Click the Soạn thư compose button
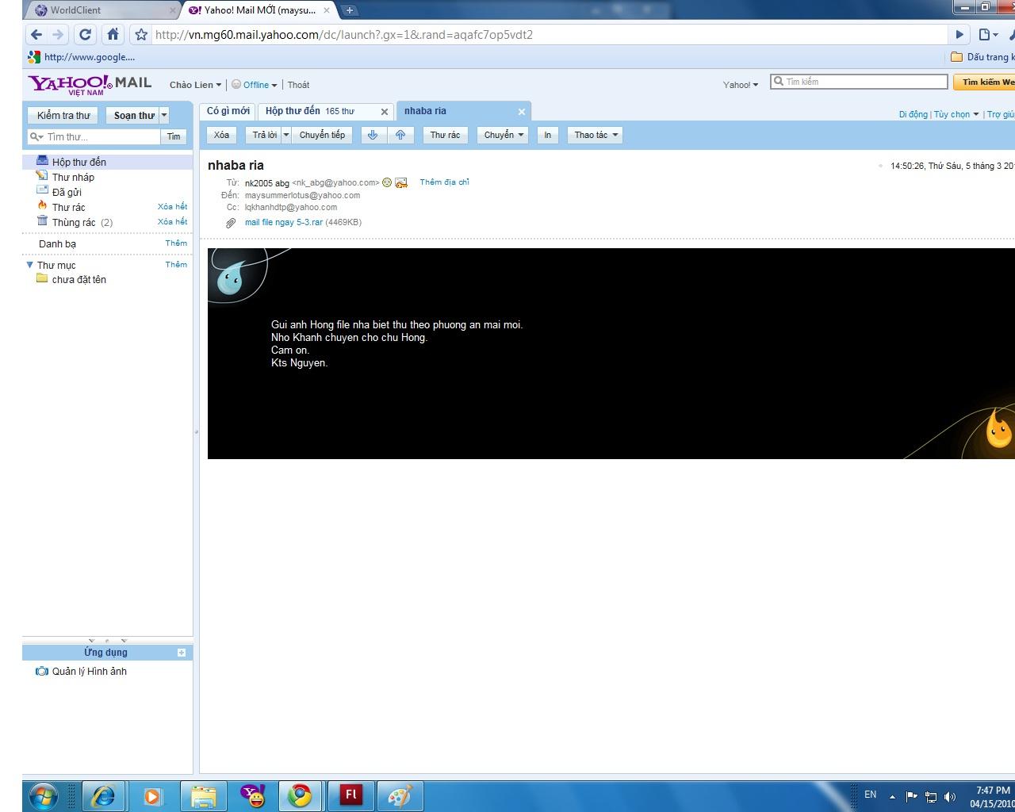The image size is (1015, 812). pos(133,115)
